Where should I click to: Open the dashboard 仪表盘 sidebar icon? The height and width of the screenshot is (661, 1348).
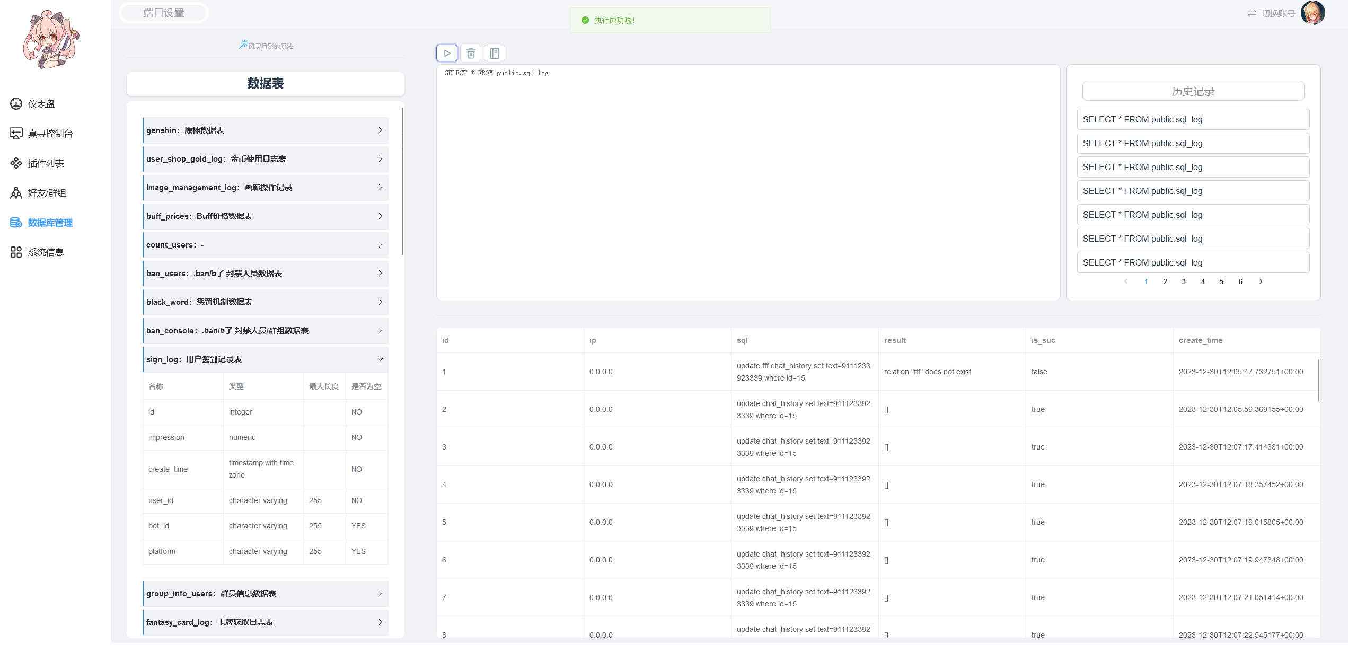point(16,104)
